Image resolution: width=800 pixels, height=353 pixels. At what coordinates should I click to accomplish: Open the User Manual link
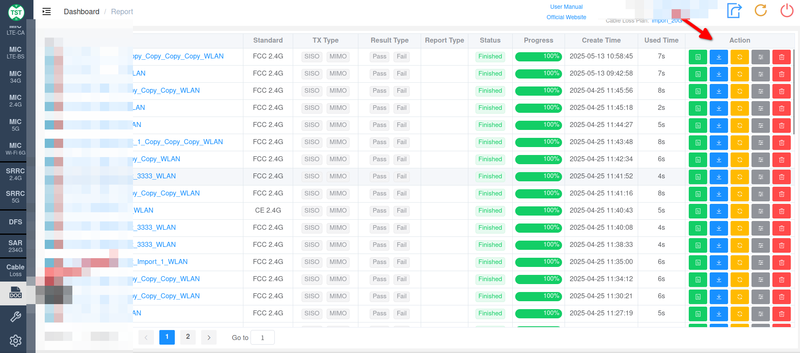(566, 7)
